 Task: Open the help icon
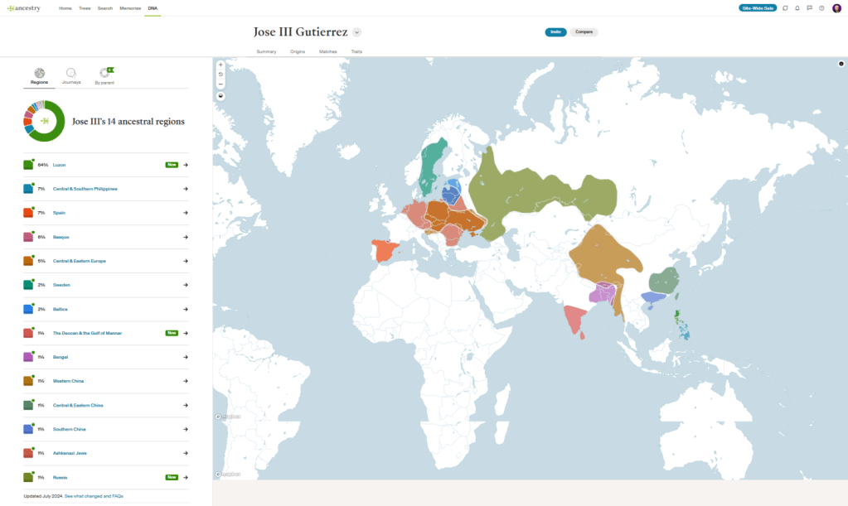tap(821, 7)
